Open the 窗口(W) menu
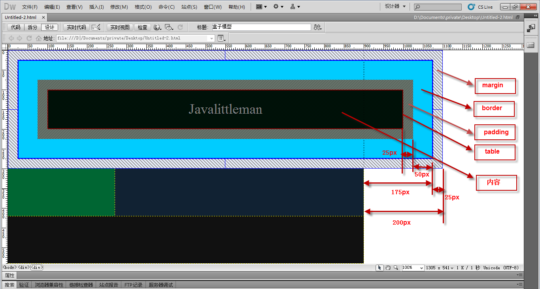The image size is (540, 289). click(213, 7)
